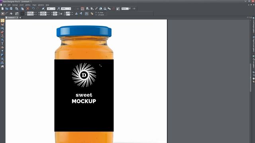Click the blue jar lid
255x143 pixels.
84,31
